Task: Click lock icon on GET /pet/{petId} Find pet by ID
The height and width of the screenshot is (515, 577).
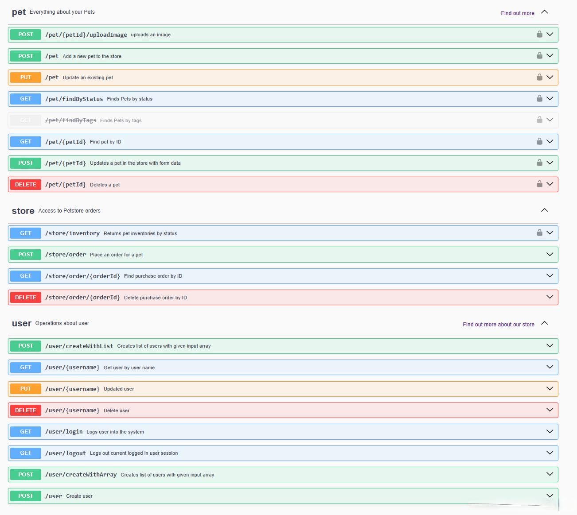Action: tap(539, 141)
